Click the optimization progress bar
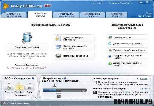The image size is (154, 106). 65,90
